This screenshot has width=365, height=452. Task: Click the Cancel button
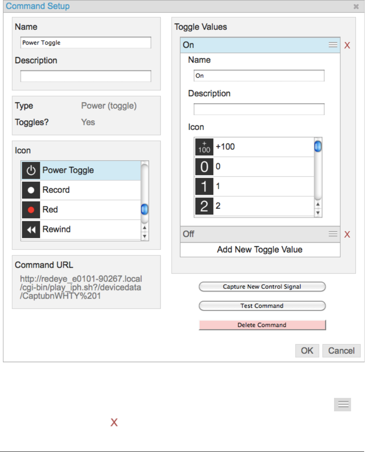[x=342, y=351]
